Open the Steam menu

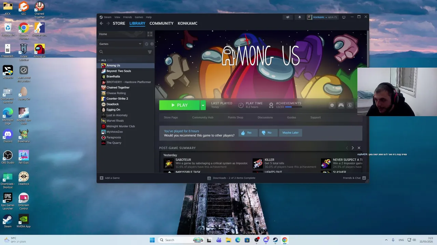(x=108, y=17)
